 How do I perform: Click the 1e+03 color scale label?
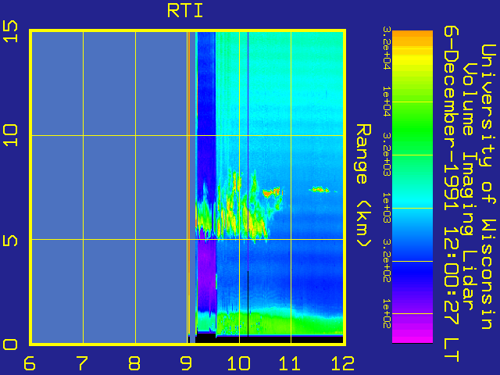pos(387,208)
